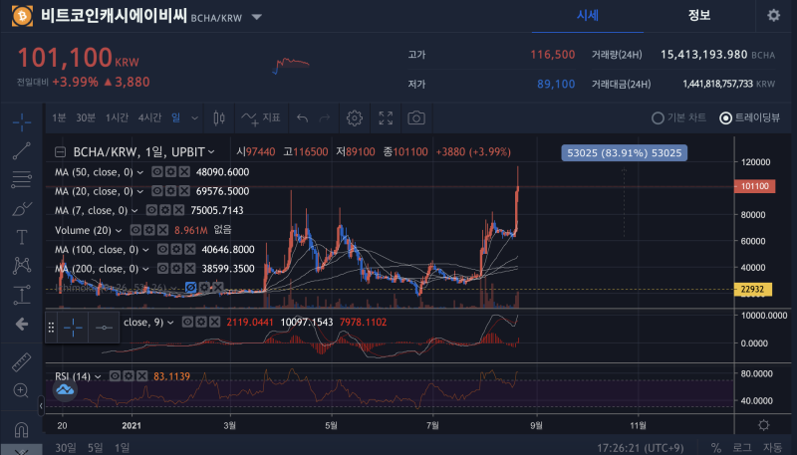Select the zoom in tool
Screen dimensions: 797x455
(x=21, y=390)
